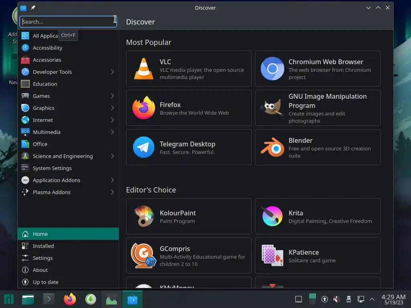Expand the Games category arrow
Viewport: 411px width, 308px height.
[112, 96]
